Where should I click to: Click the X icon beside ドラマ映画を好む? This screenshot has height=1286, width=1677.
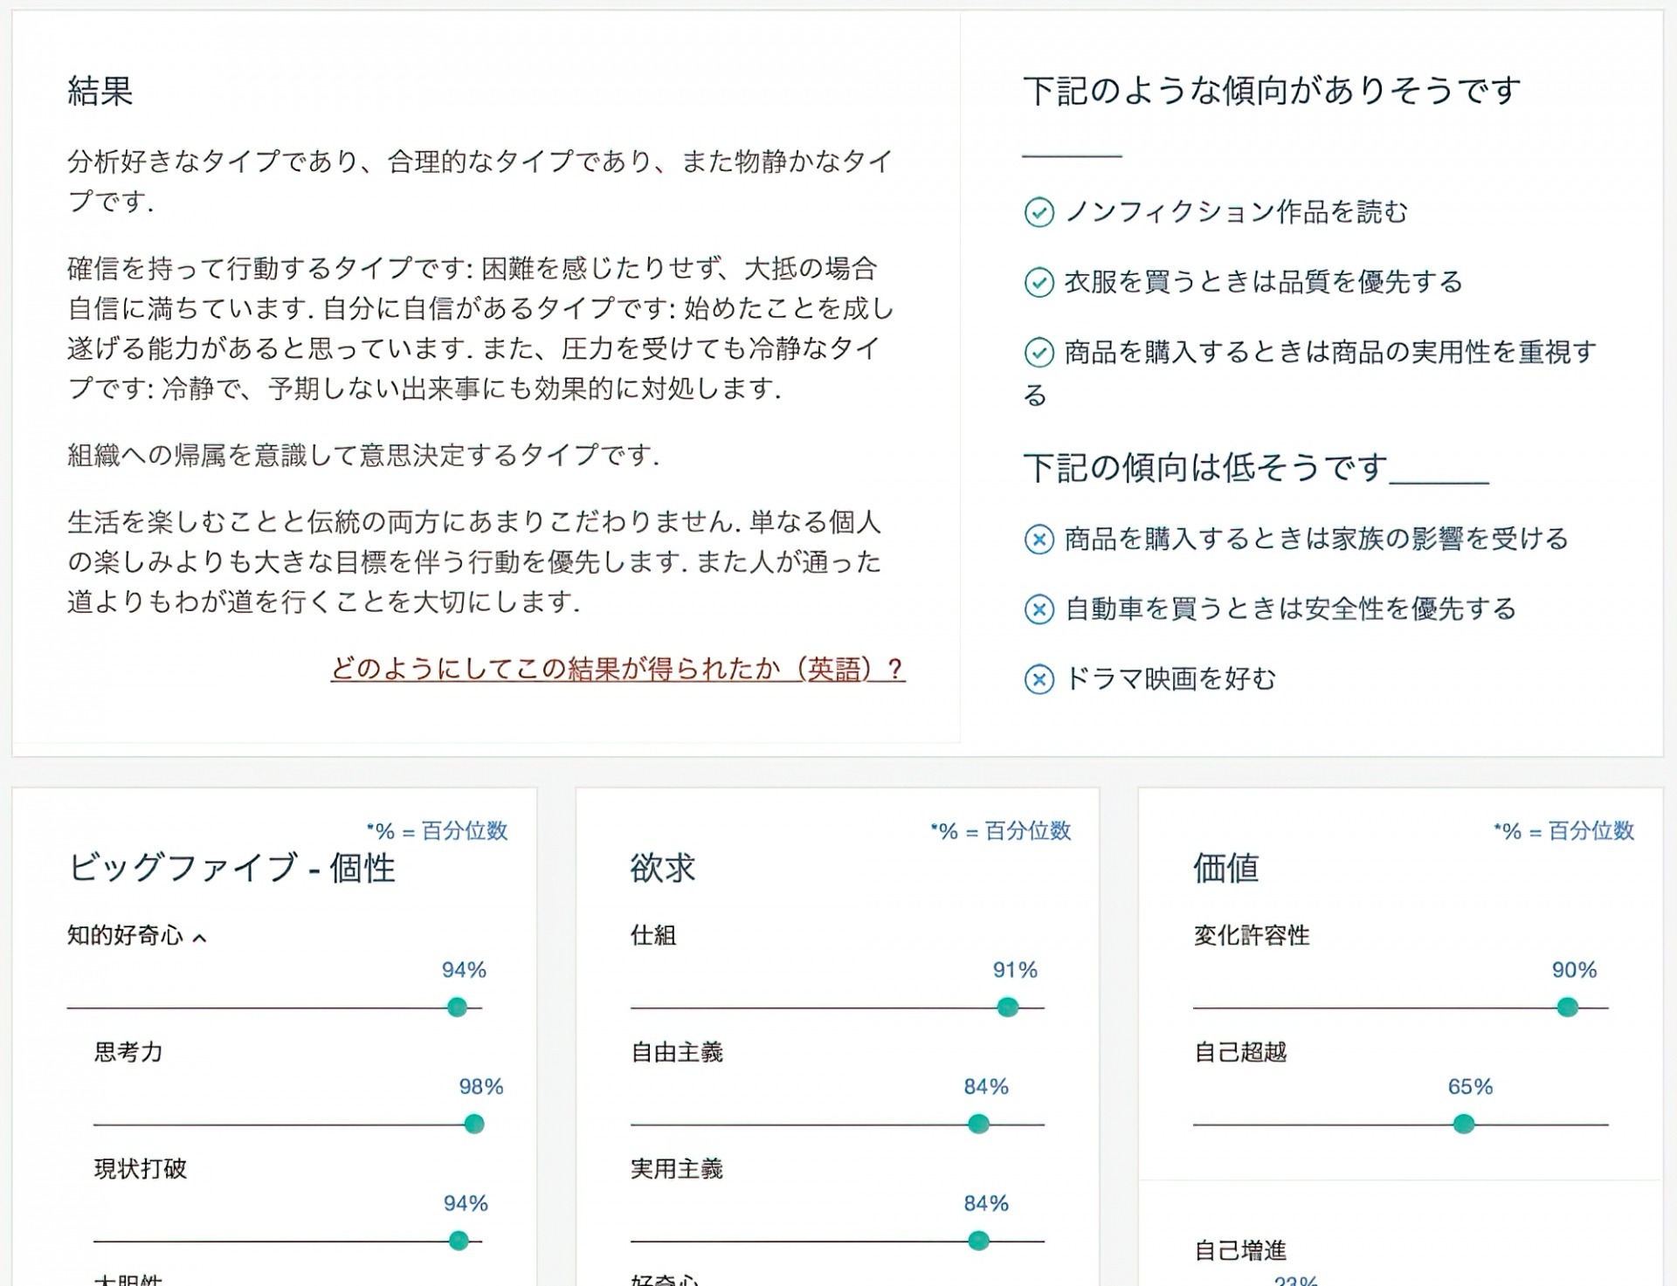click(1039, 680)
